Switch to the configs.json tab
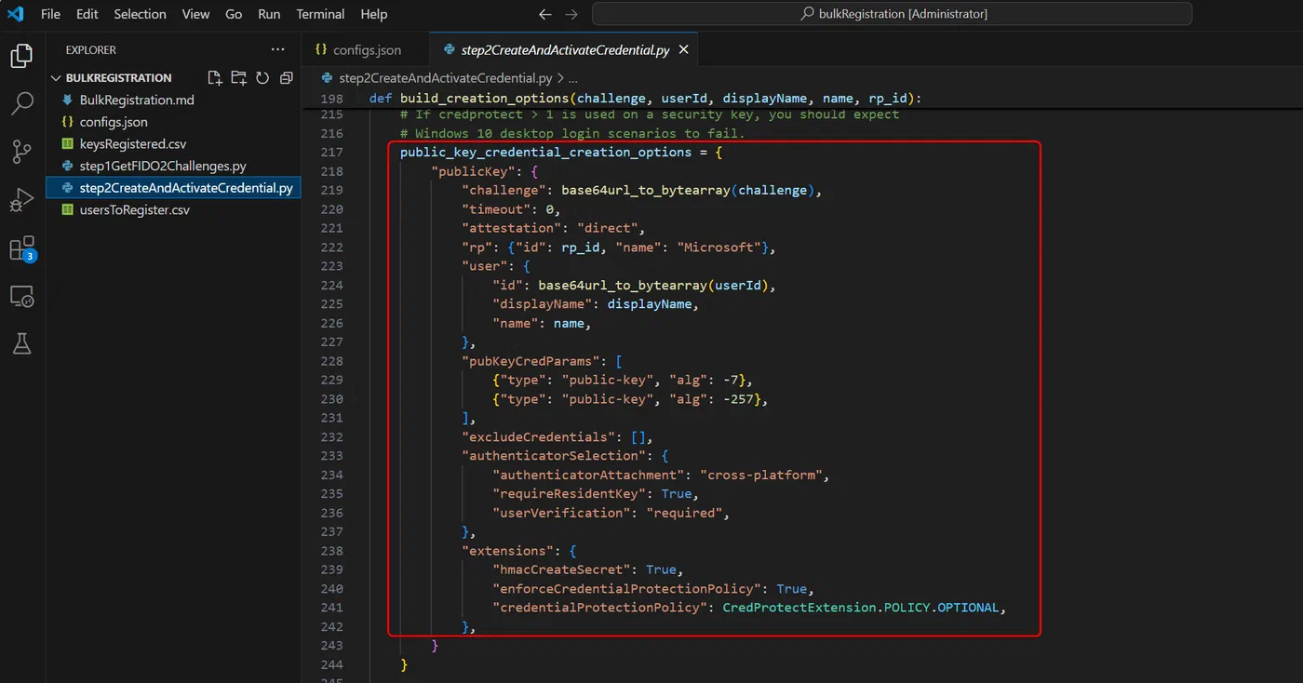 [x=366, y=50]
